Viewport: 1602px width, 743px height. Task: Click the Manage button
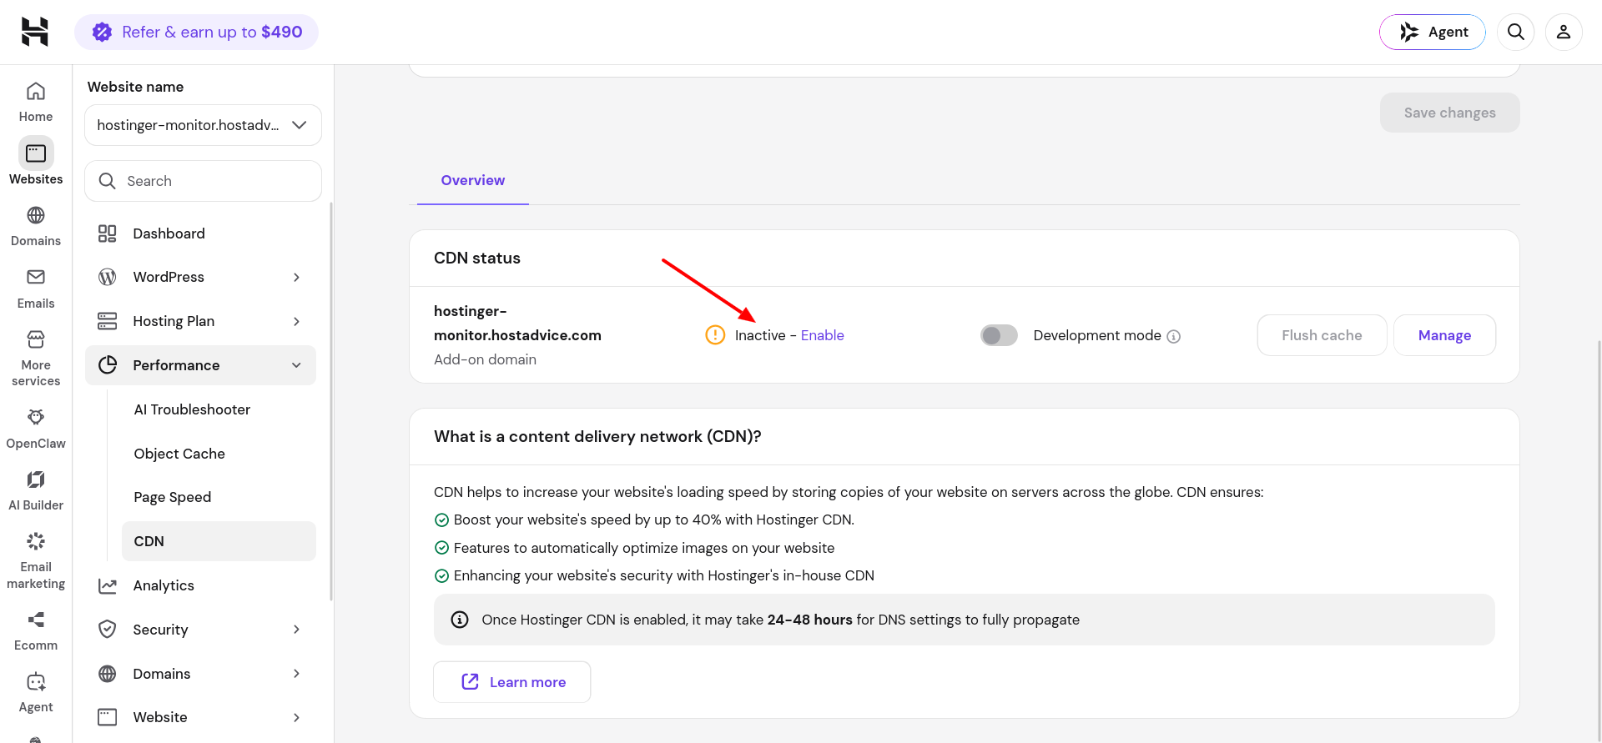point(1444,335)
